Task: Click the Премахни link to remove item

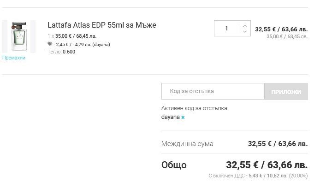Action: click(14, 58)
